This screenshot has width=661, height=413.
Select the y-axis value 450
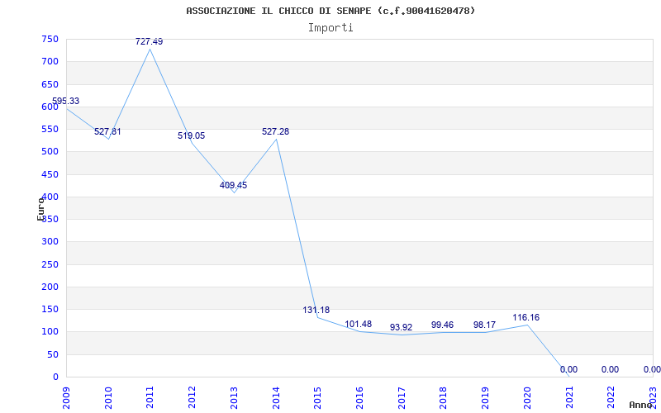point(50,174)
